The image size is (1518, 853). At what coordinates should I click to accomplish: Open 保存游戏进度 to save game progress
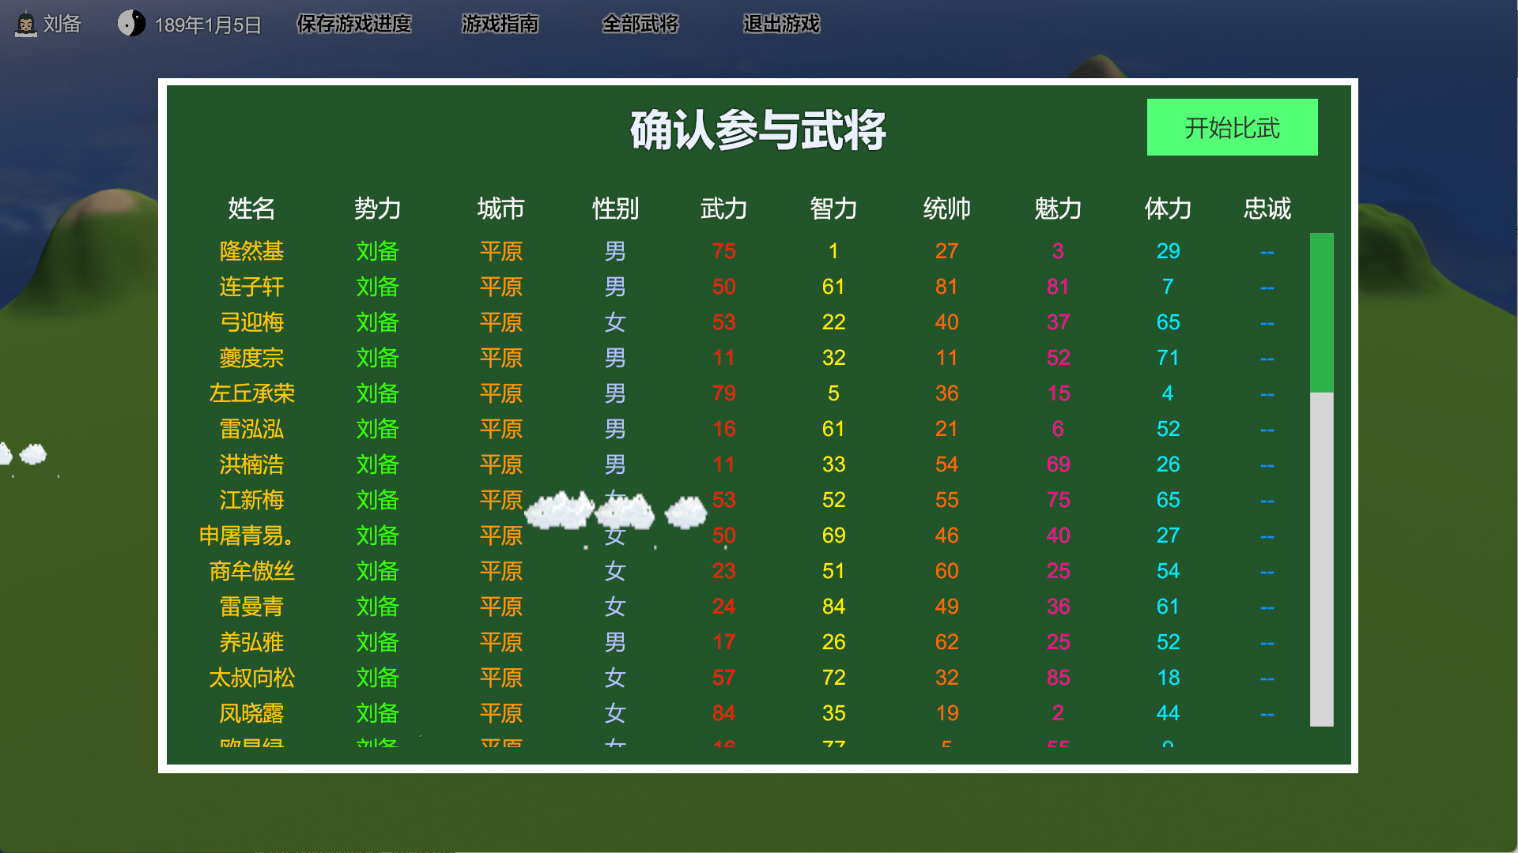pos(353,25)
